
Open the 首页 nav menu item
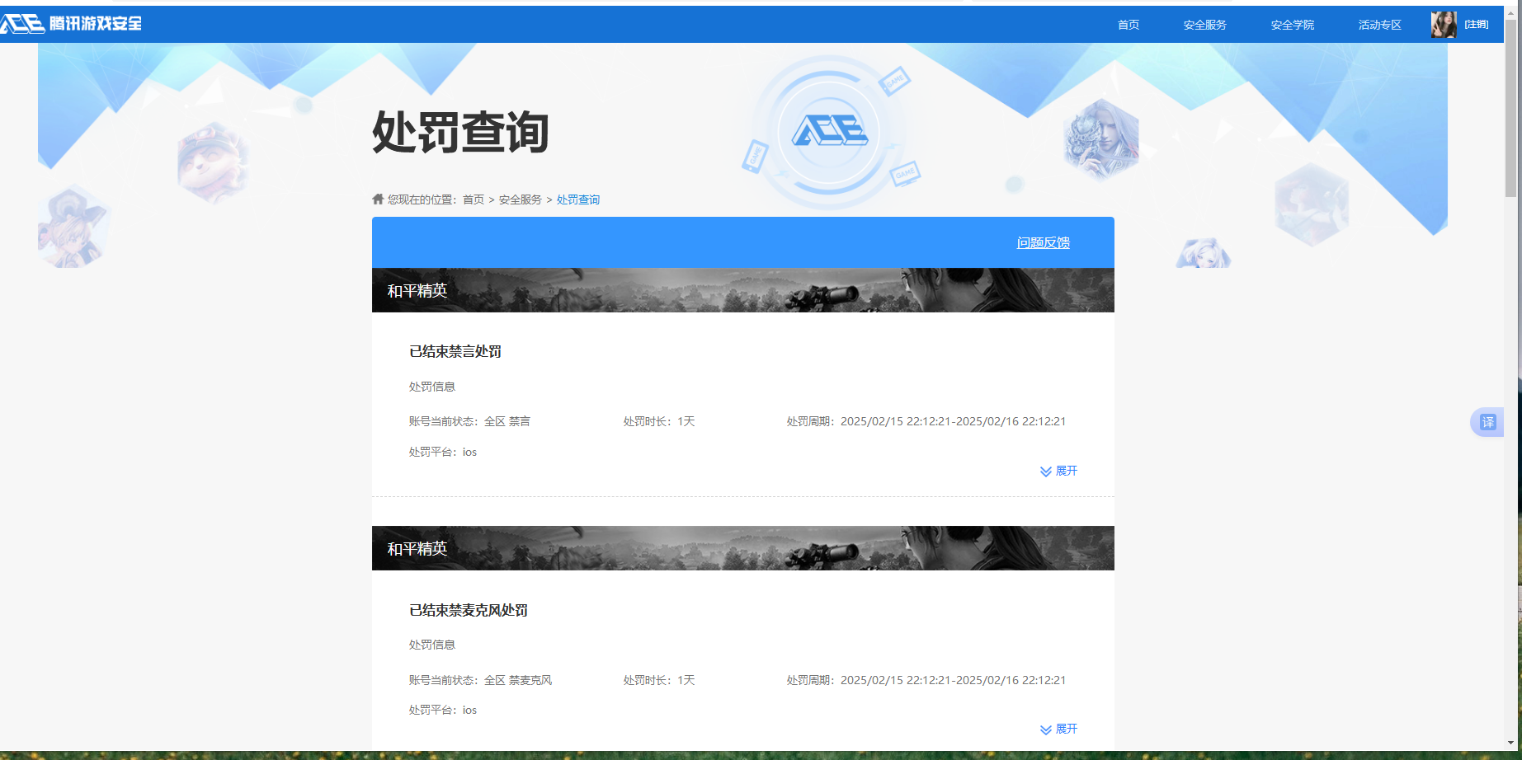click(x=1128, y=25)
